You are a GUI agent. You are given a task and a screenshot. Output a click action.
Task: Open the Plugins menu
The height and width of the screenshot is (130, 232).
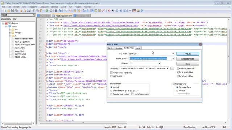[78, 7]
